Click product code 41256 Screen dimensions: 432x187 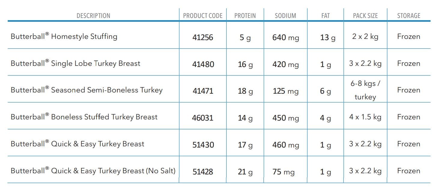point(203,37)
